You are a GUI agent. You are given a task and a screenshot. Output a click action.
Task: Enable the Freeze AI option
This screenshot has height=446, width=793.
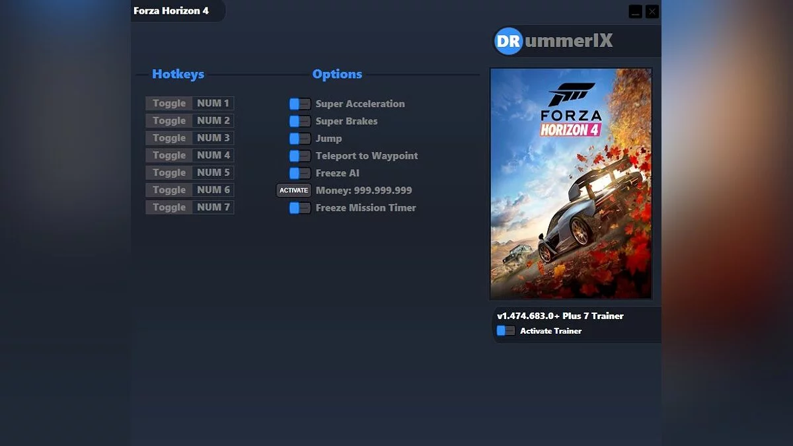[x=299, y=172]
